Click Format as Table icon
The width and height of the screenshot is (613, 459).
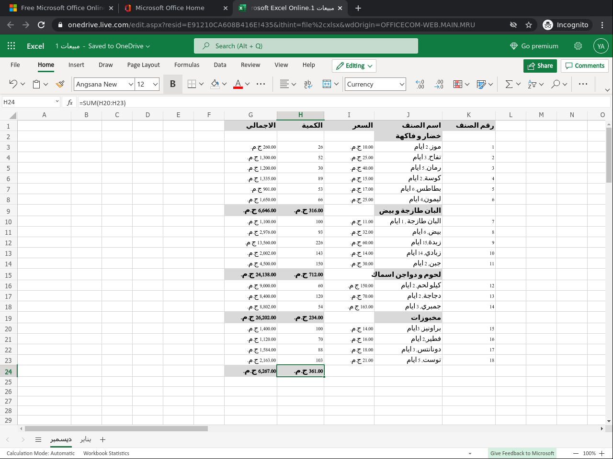tap(481, 84)
